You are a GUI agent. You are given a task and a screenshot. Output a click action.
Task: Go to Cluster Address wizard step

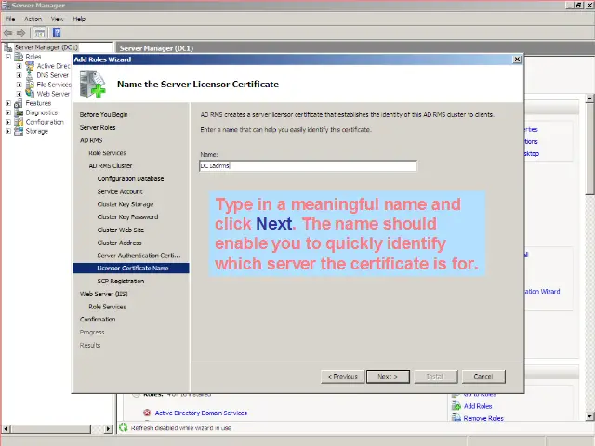pyautogui.click(x=119, y=243)
